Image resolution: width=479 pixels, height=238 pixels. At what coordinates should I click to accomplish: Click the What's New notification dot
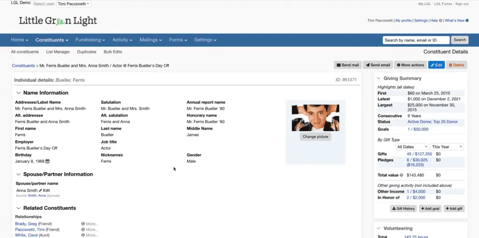point(467,21)
